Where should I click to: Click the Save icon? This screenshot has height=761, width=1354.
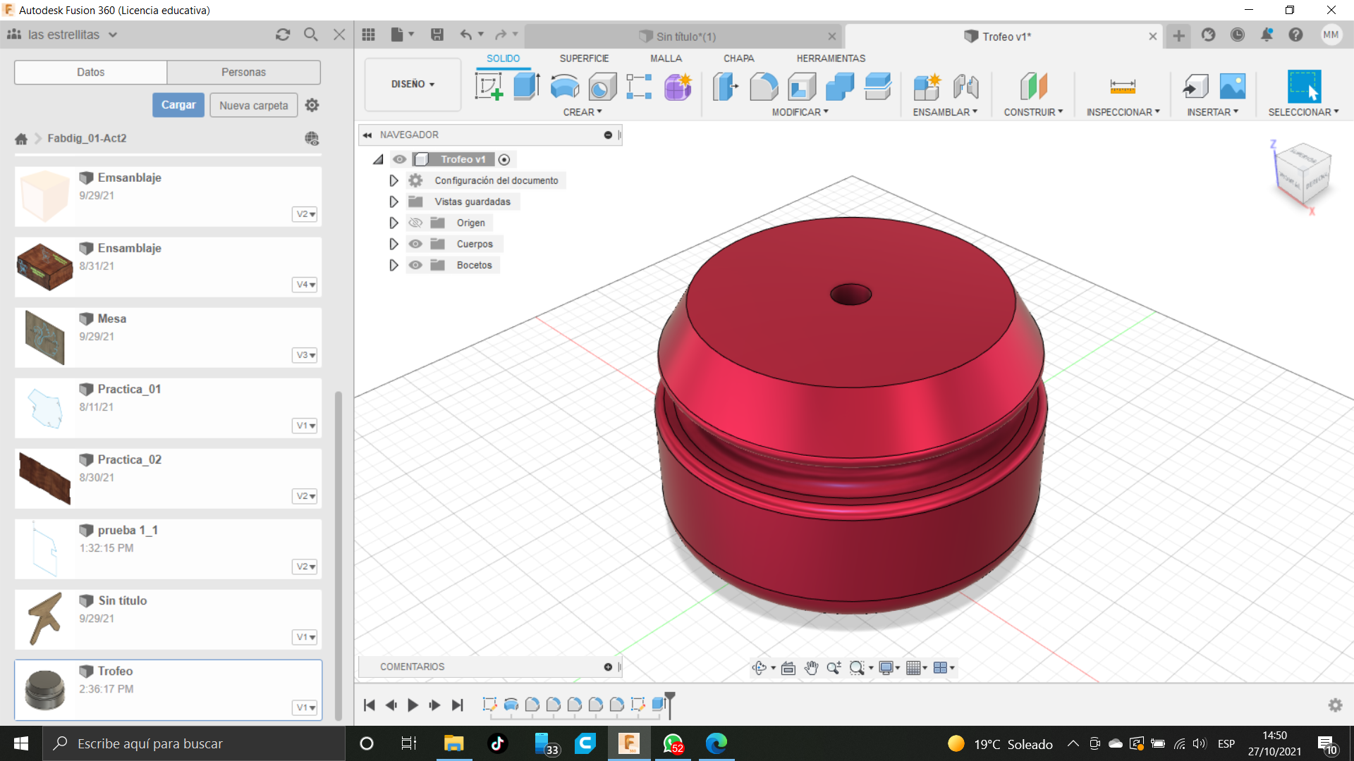[437, 35]
